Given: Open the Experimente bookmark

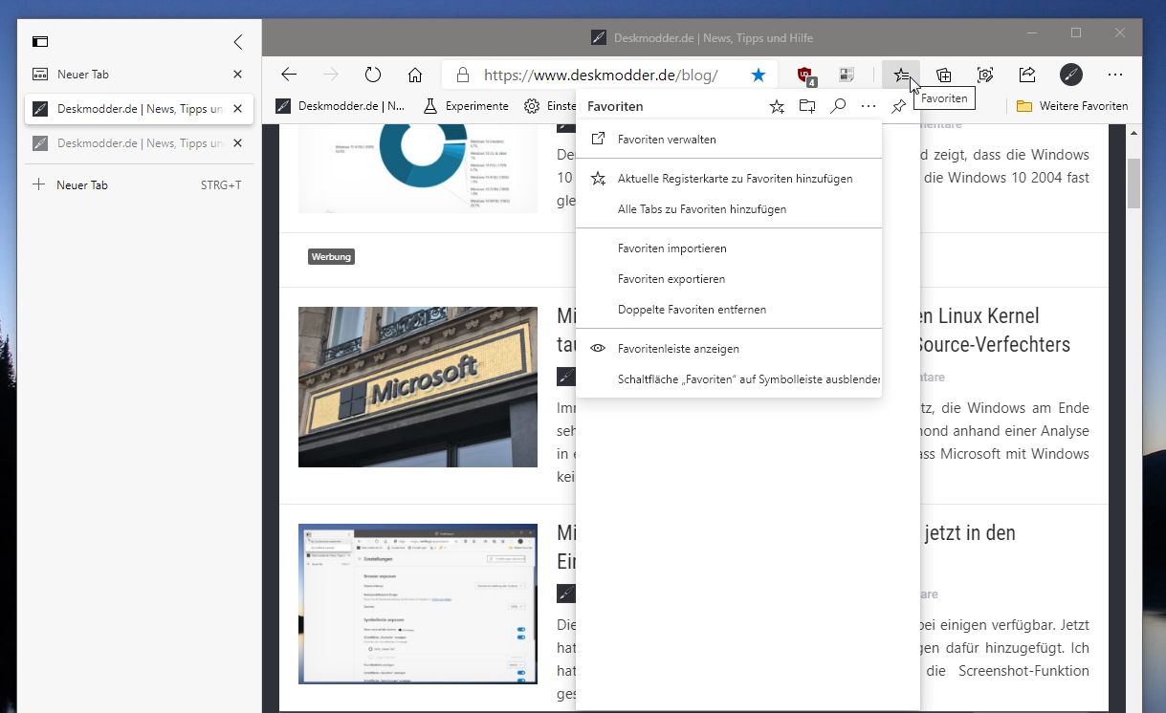Looking at the screenshot, I should [x=466, y=106].
